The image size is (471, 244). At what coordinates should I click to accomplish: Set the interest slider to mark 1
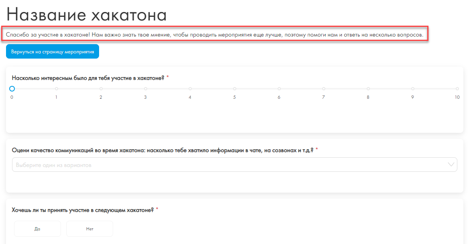(x=57, y=89)
